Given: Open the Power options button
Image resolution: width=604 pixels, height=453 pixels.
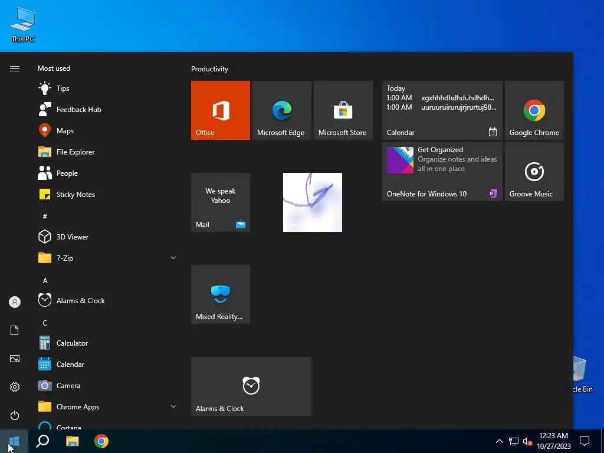Looking at the screenshot, I should (x=15, y=415).
